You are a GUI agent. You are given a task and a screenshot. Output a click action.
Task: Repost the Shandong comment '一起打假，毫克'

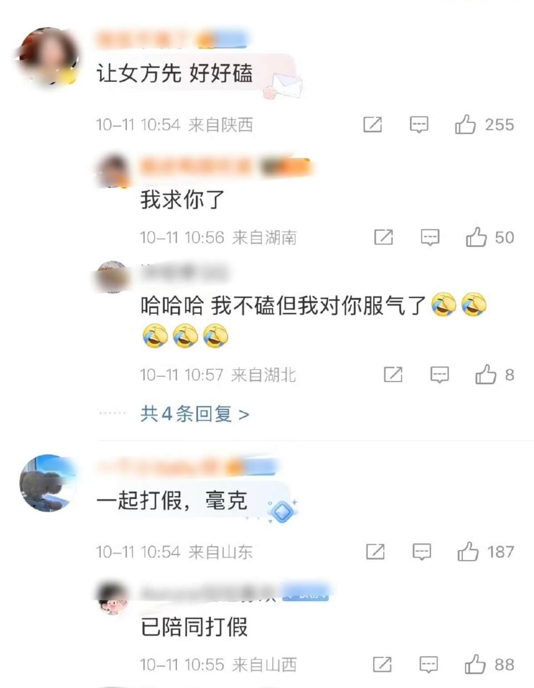click(375, 552)
